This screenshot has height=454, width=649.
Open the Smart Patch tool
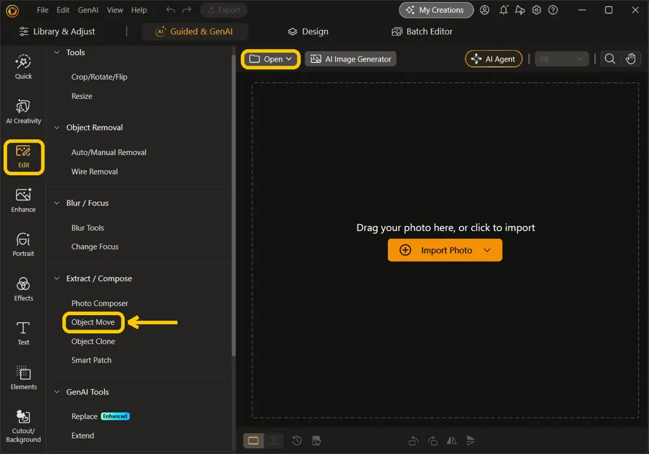[x=92, y=360]
